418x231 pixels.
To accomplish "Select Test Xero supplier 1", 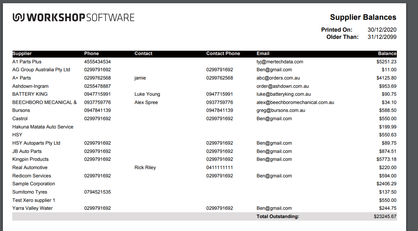I will tap(33, 200).
